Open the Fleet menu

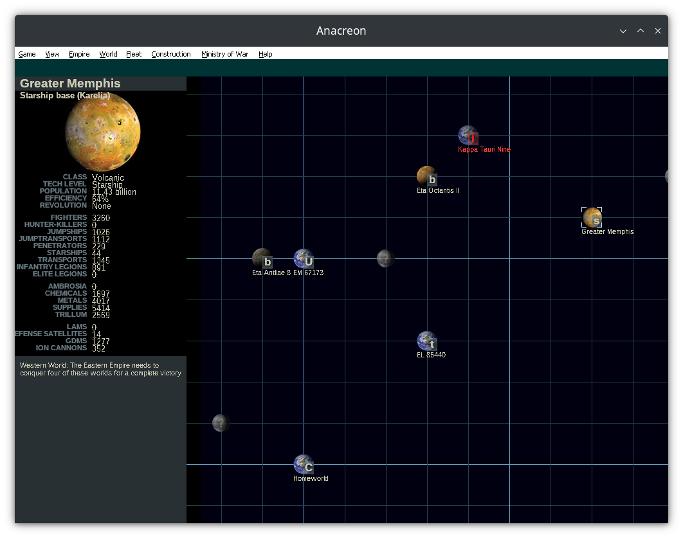(134, 54)
